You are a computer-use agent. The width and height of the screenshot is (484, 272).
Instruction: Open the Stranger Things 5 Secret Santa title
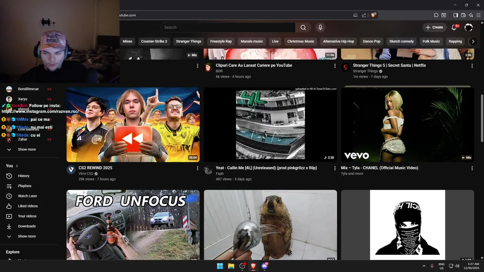pyautogui.click(x=389, y=65)
